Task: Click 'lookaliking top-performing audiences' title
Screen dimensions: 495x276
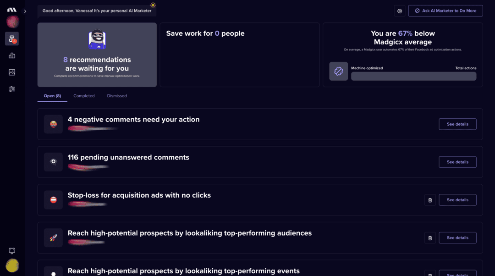Action: tap(190, 233)
